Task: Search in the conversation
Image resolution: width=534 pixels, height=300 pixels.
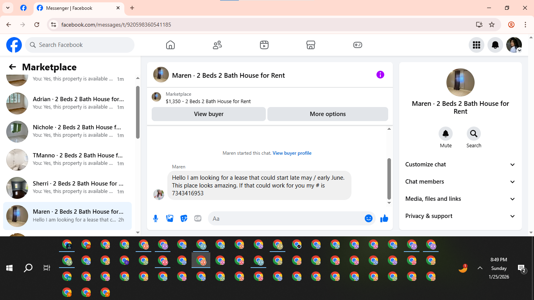Action: point(474,134)
